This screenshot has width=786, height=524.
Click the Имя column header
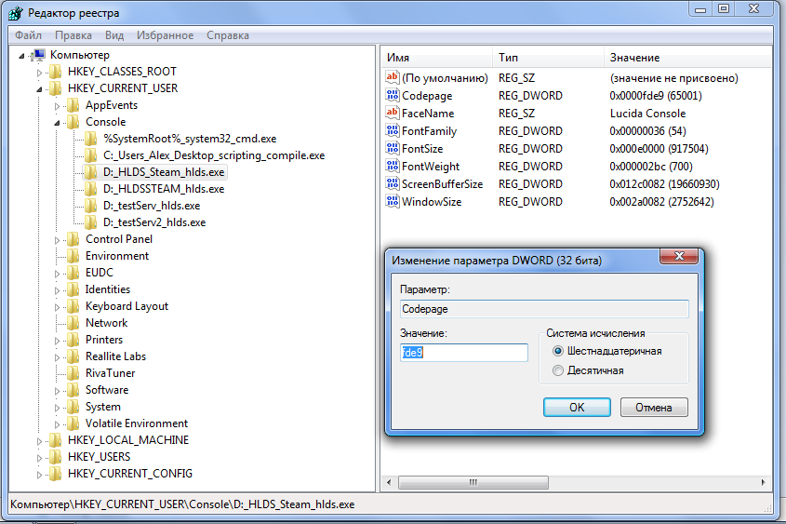point(436,58)
